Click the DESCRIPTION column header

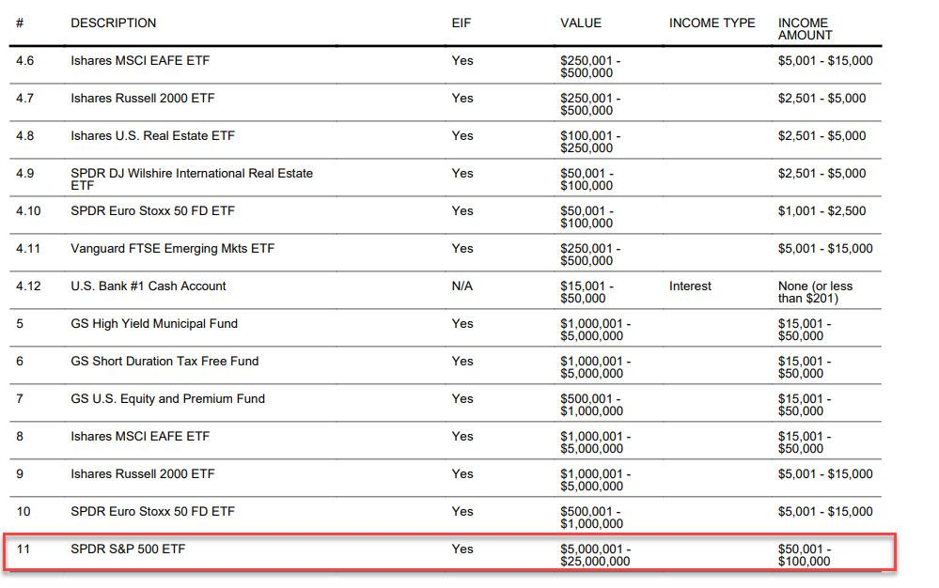(113, 23)
